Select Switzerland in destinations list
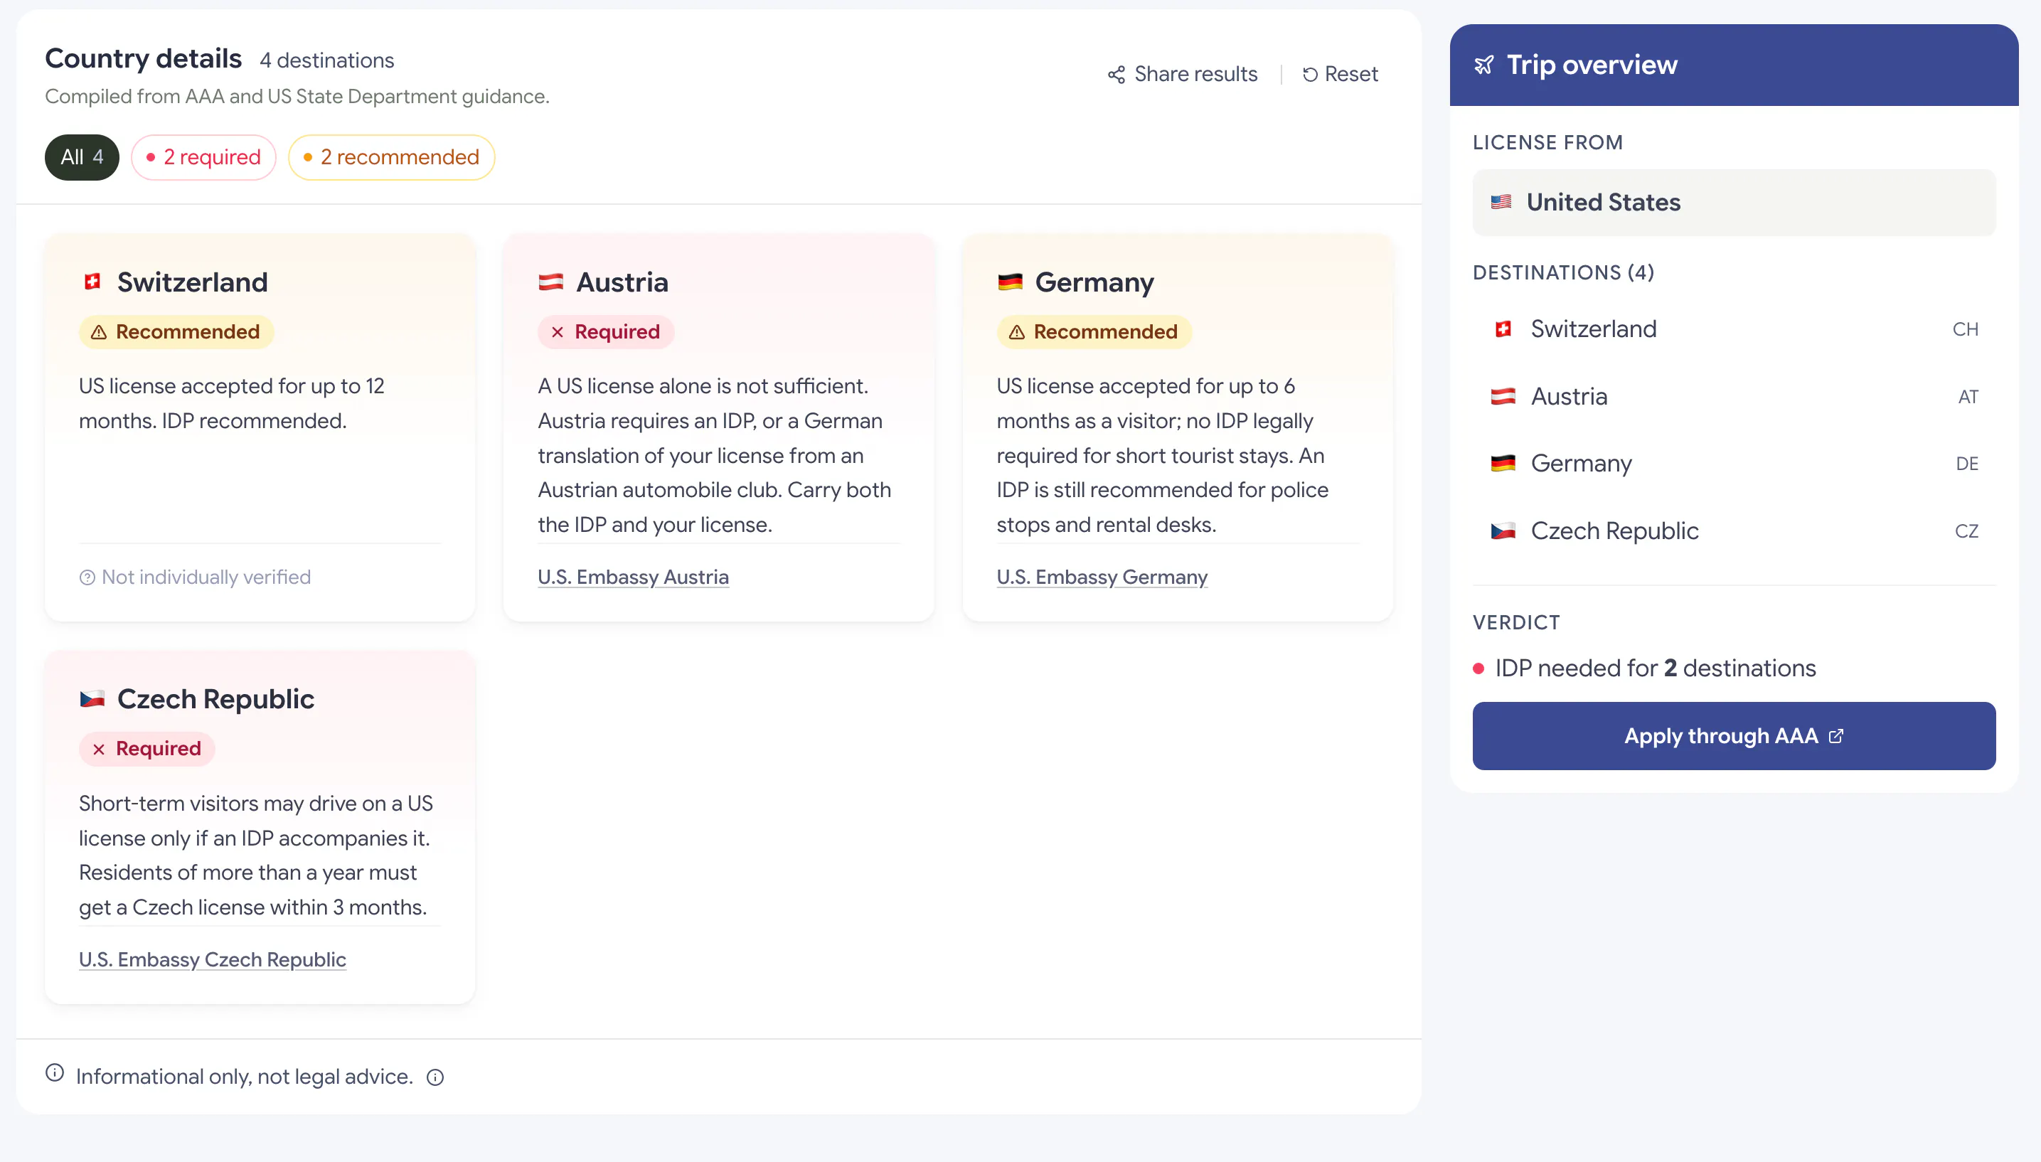The width and height of the screenshot is (2041, 1162). pos(1734,329)
